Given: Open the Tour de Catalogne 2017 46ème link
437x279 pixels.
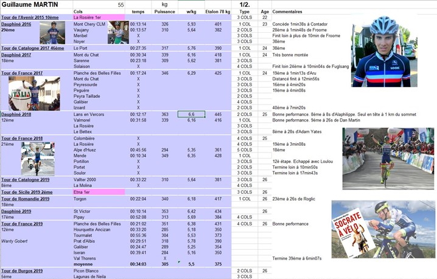Looking at the screenshot, I should pos(33,48).
